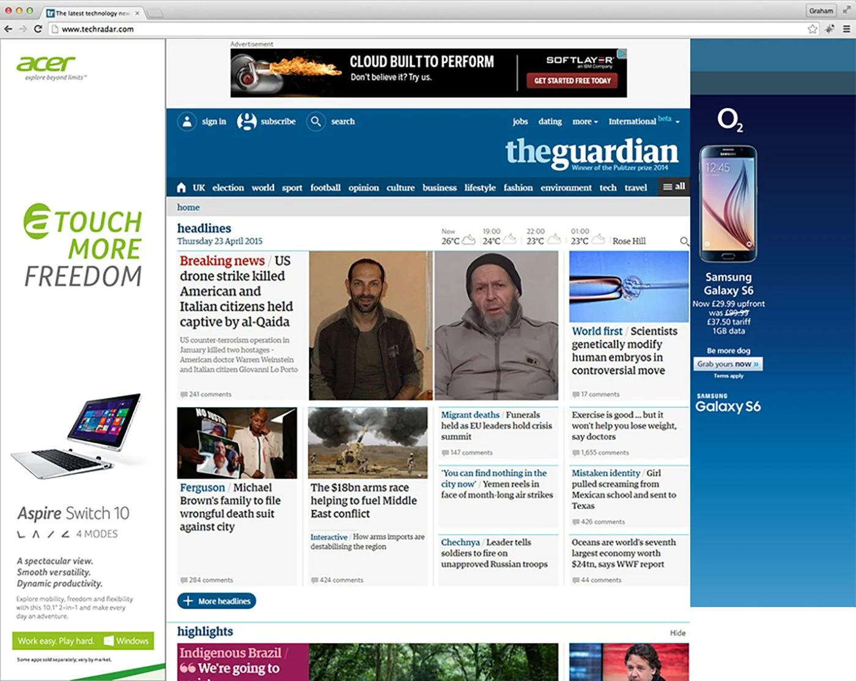Click the weather location search magnifier
The image size is (856, 681).
click(x=684, y=241)
